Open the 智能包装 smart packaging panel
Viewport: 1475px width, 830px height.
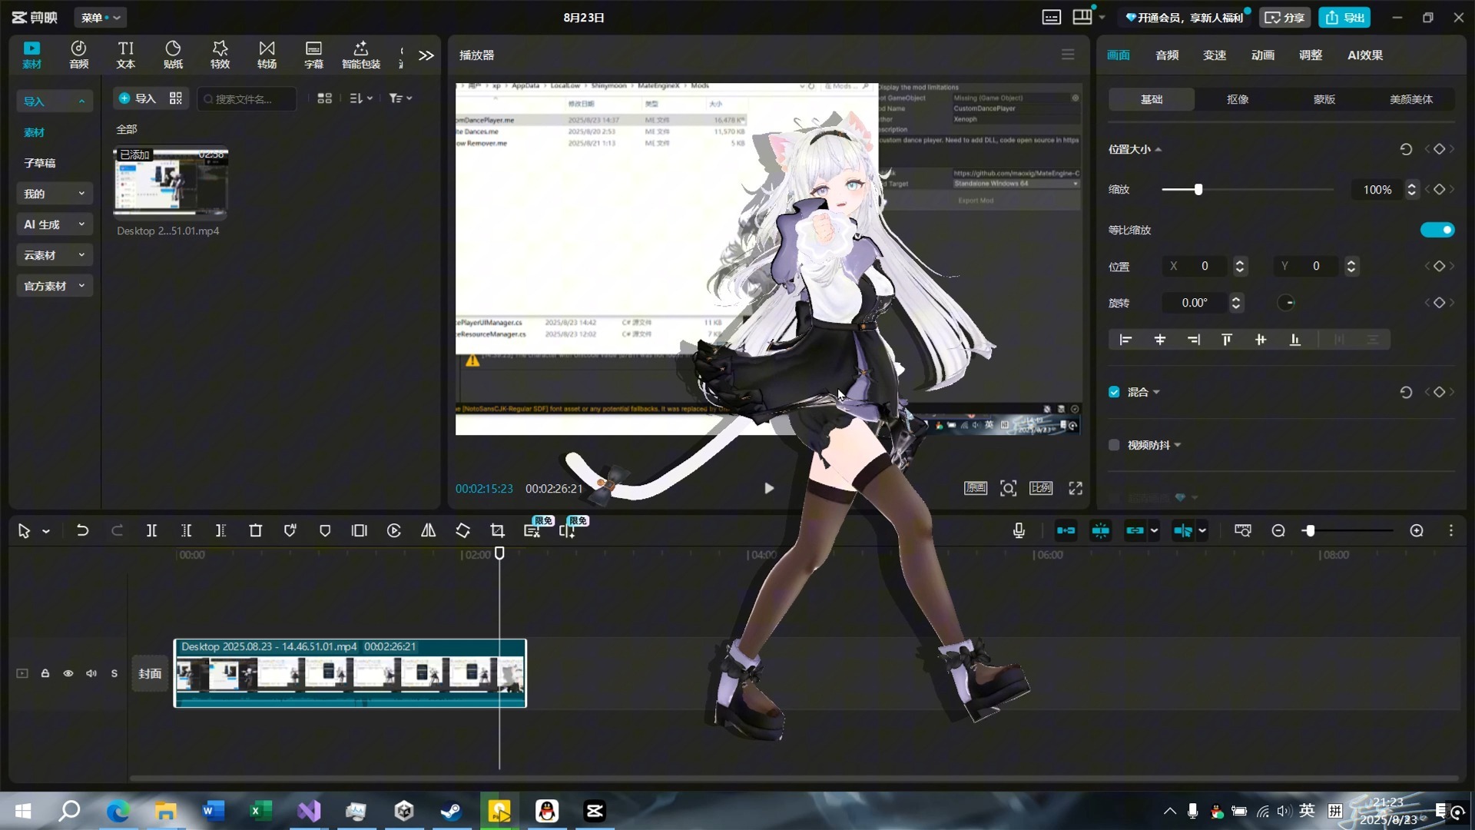tap(361, 55)
